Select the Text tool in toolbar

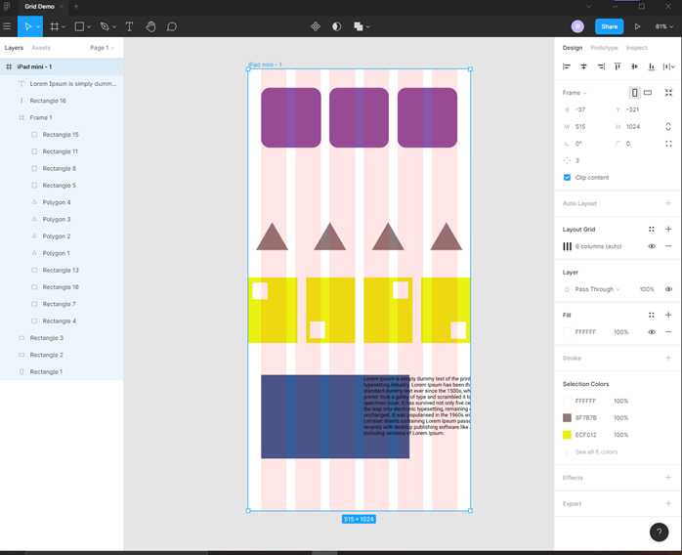[x=129, y=26]
